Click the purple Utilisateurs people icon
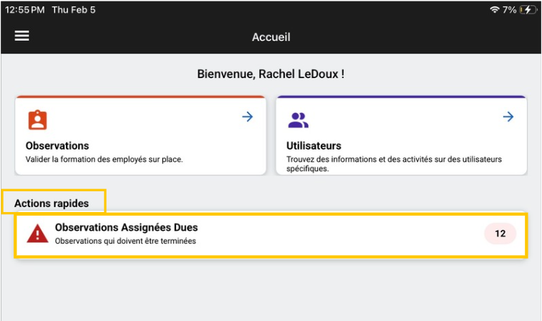Screen dimensions: 542x321 click(298, 120)
